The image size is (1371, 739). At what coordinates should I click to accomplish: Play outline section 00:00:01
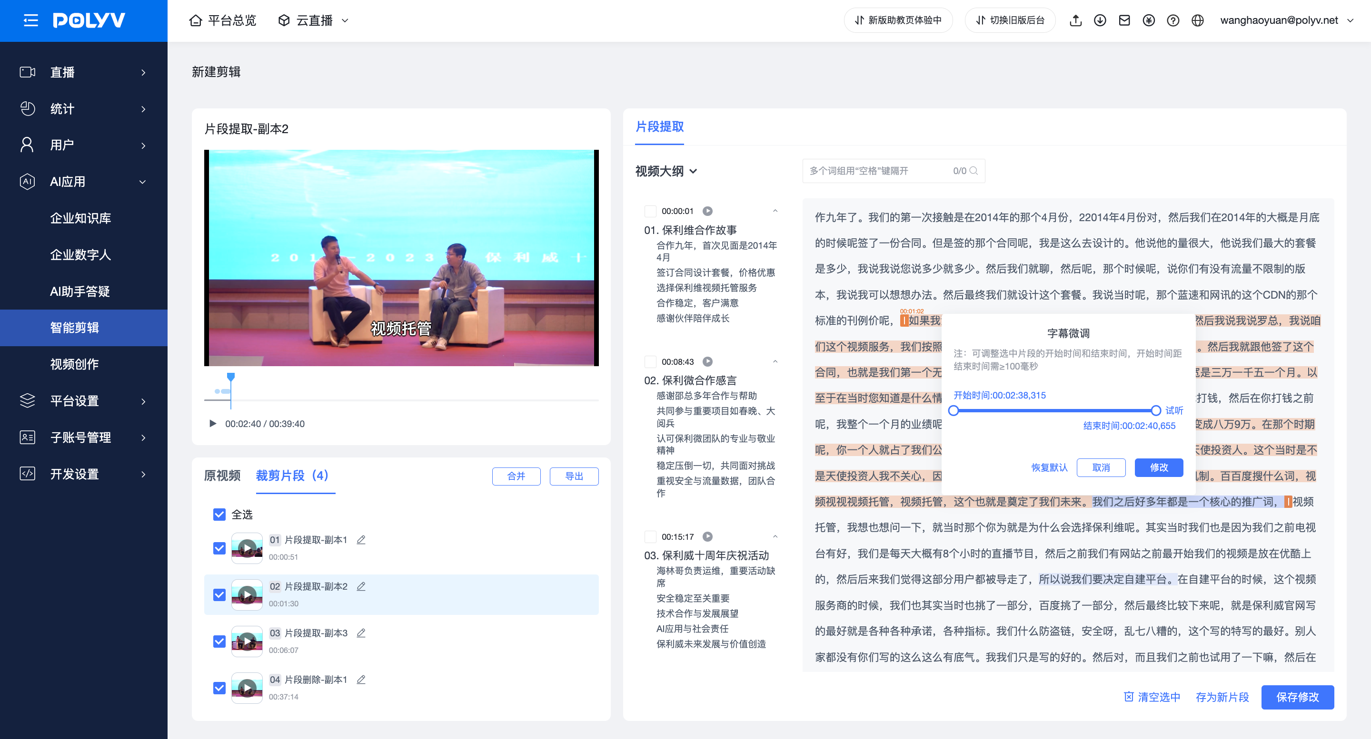707,211
